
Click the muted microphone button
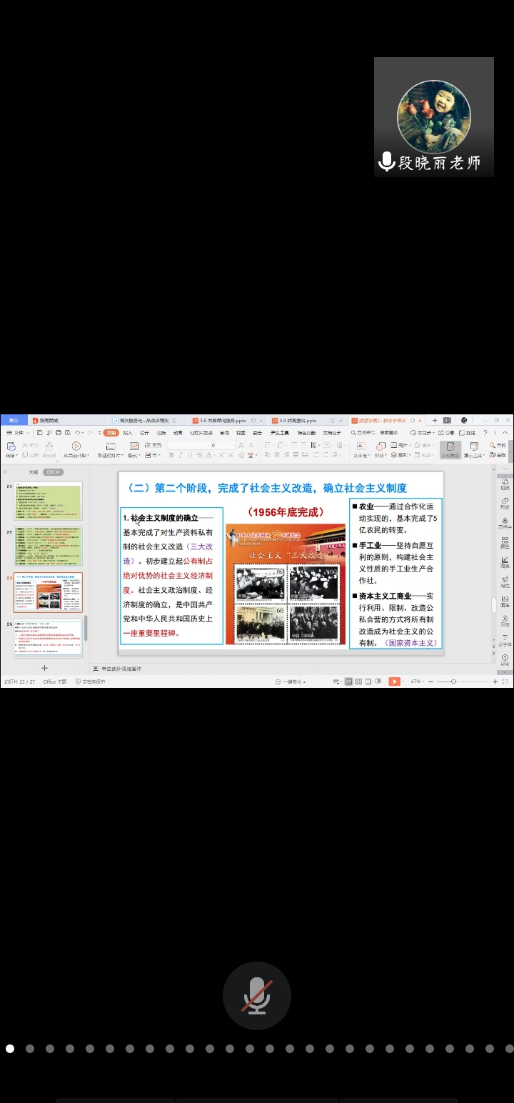tap(256, 995)
